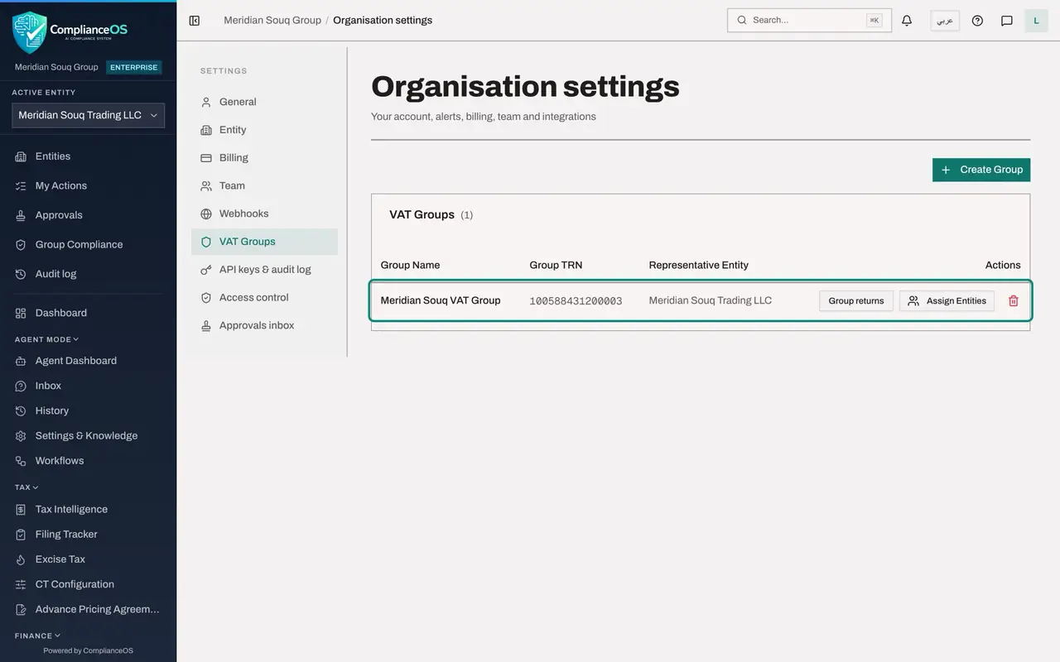Open Workflows in sidebar
Image resolution: width=1060 pixels, height=662 pixels.
88,461
